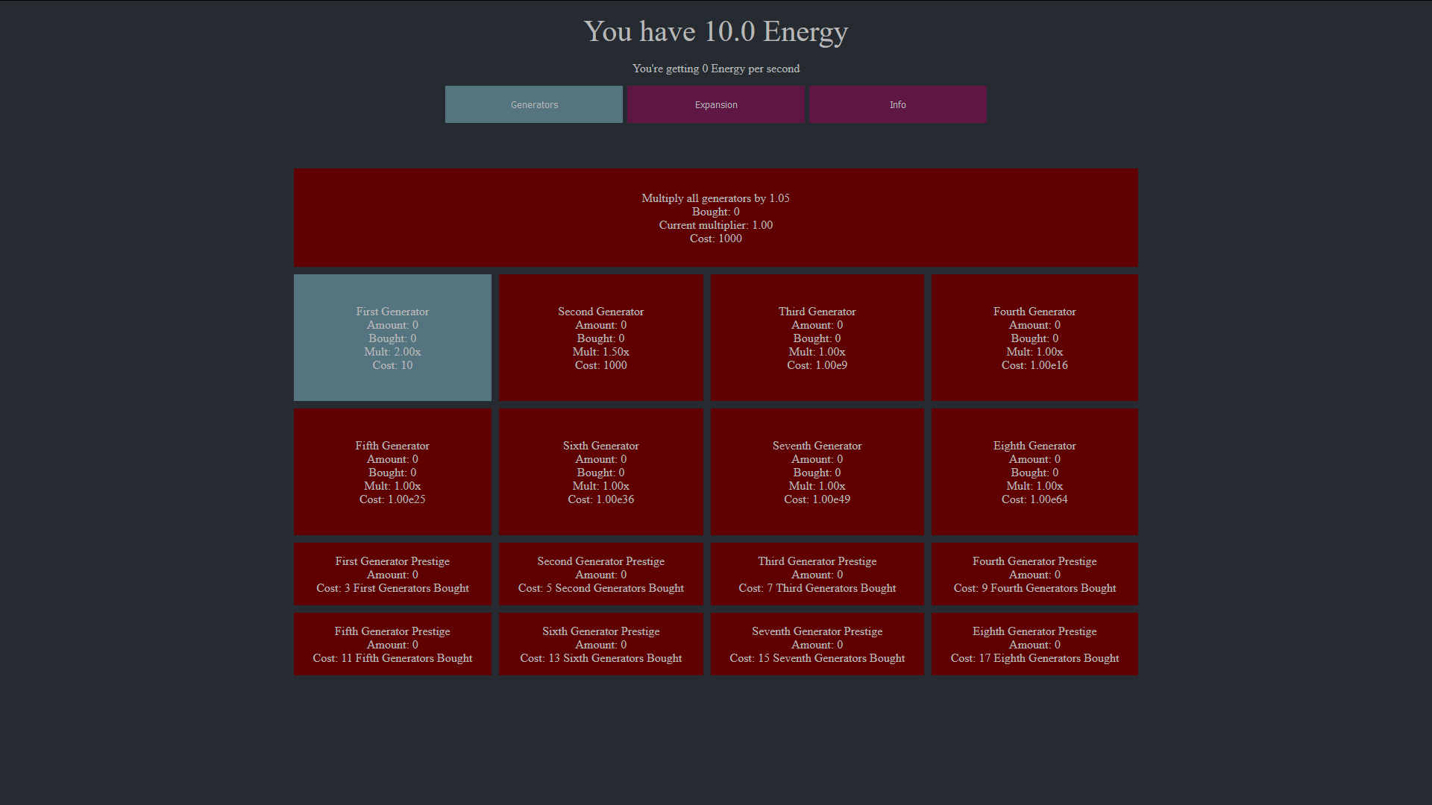The height and width of the screenshot is (805, 1432).
Task: Buy the 'Multiply all generators by 1.05' upgrade
Action: (716, 218)
